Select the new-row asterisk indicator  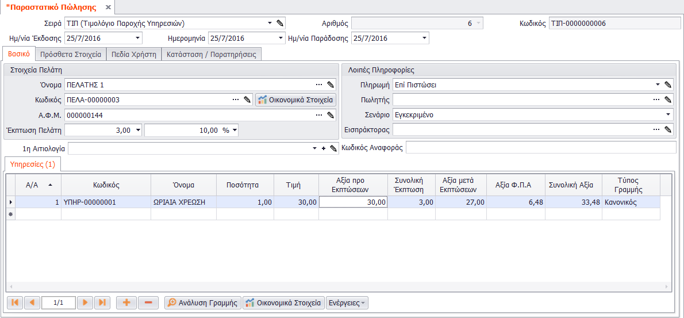[10, 214]
